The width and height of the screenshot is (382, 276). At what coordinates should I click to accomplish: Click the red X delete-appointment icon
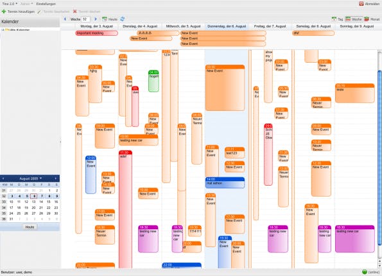(74, 12)
